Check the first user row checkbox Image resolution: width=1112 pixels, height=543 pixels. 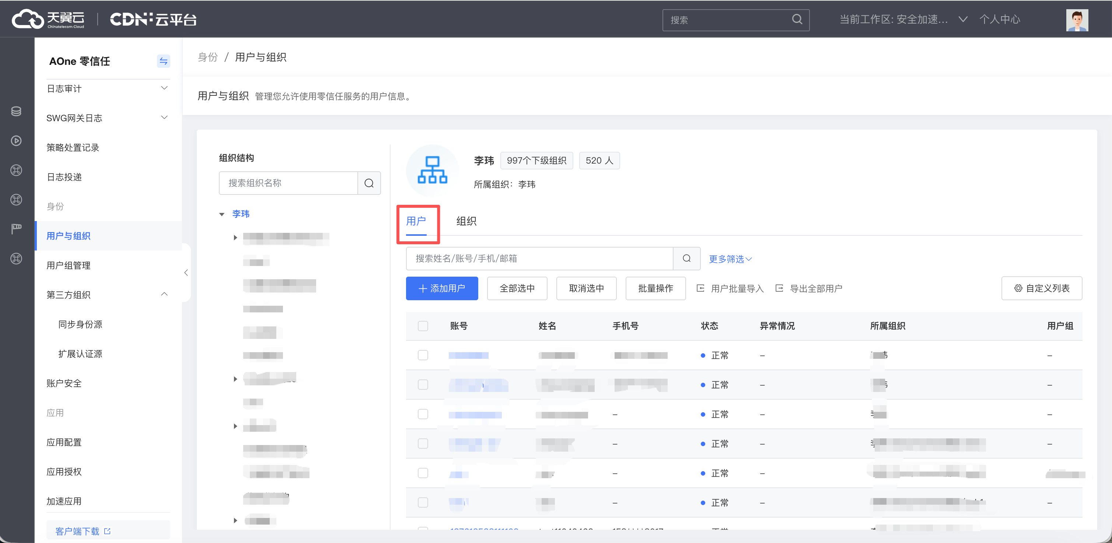(x=423, y=355)
